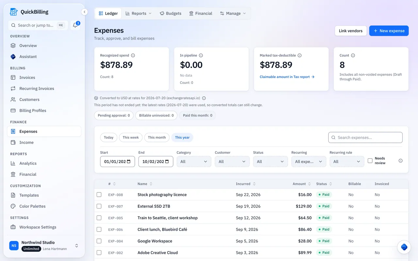Show info for Count card

[353, 55]
